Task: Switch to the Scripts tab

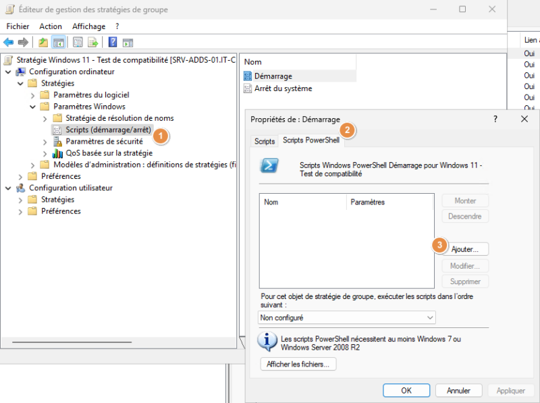Action: coord(265,141)
